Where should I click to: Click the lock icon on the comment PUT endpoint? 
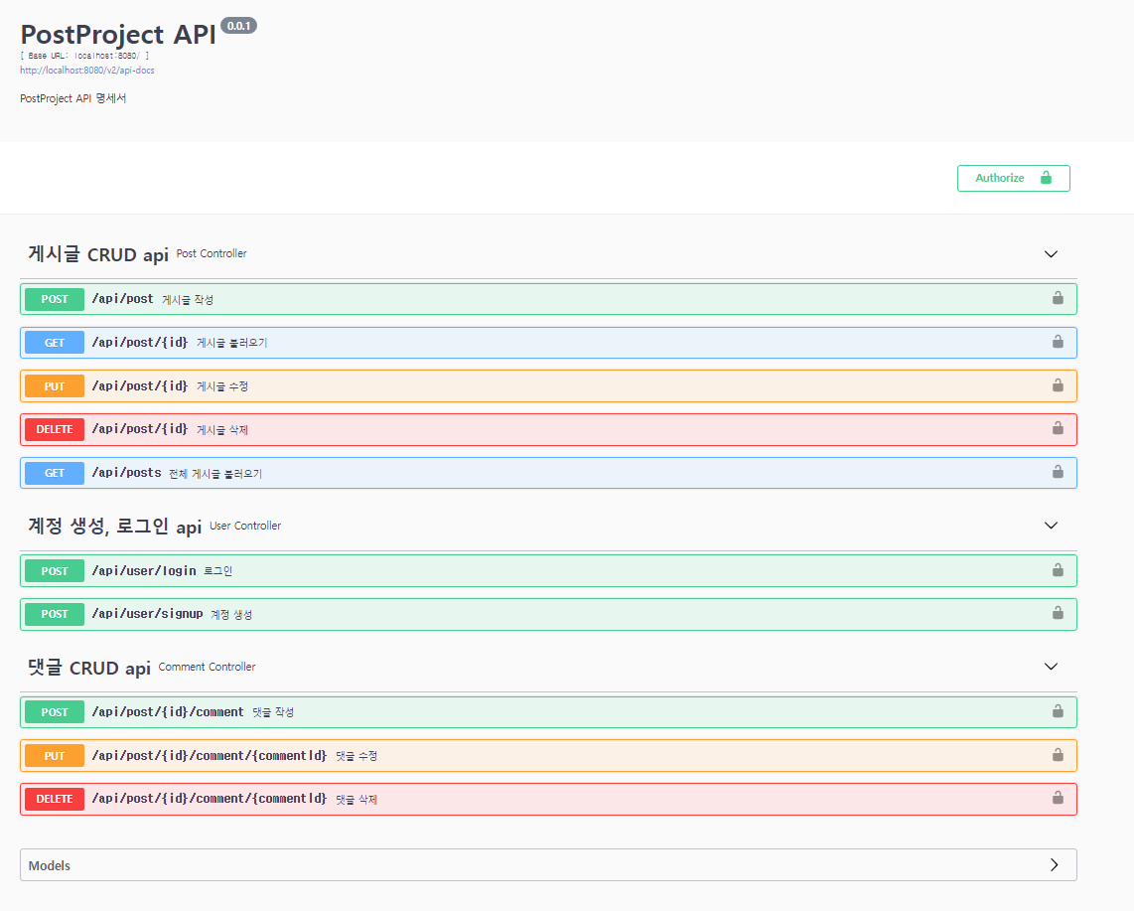(1058, 755)
